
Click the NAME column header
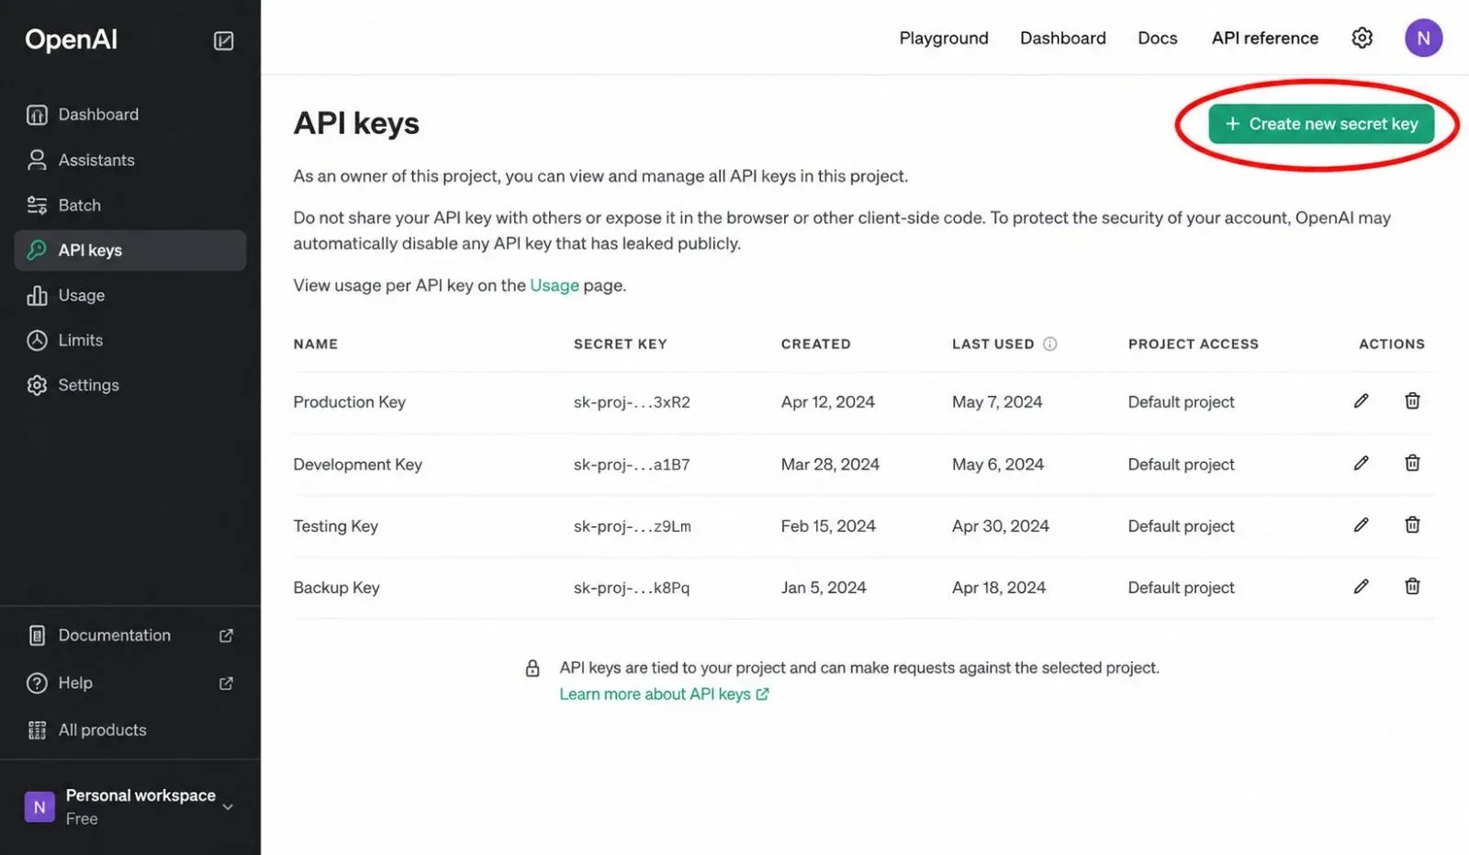tap(316, 343)
